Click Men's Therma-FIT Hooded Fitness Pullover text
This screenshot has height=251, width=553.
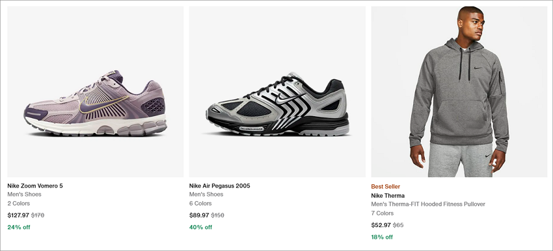coord(428,204)
